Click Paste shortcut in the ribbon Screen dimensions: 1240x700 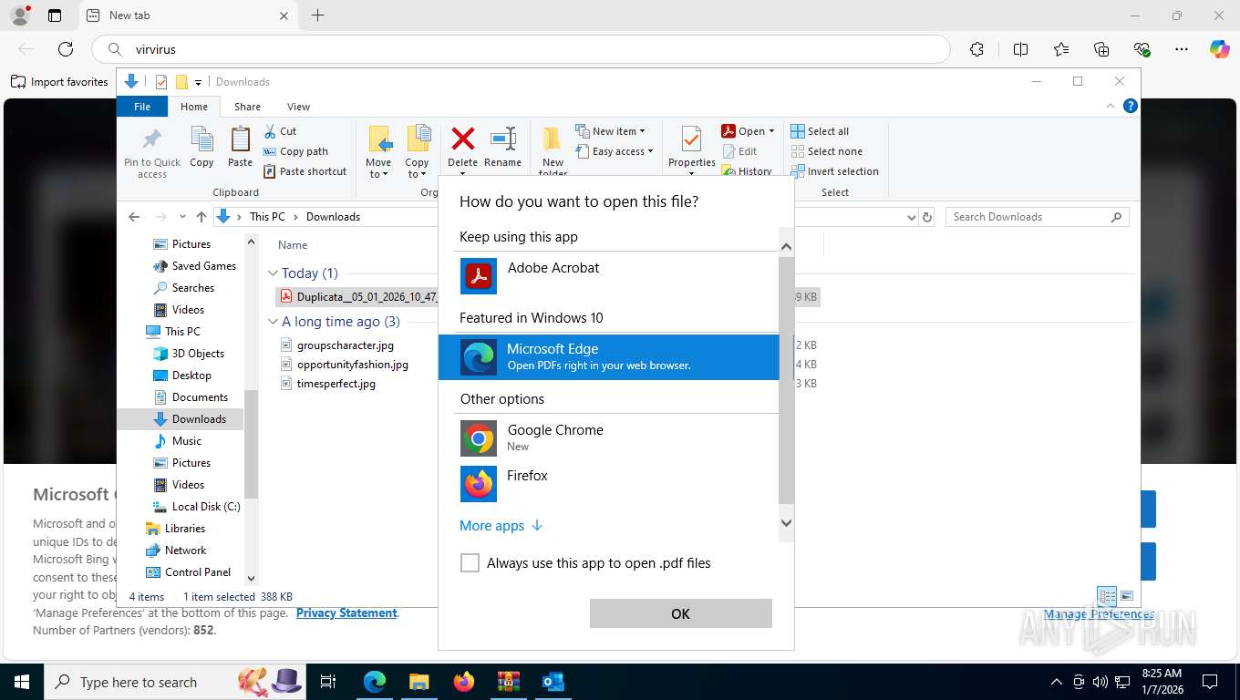point(305,171)
